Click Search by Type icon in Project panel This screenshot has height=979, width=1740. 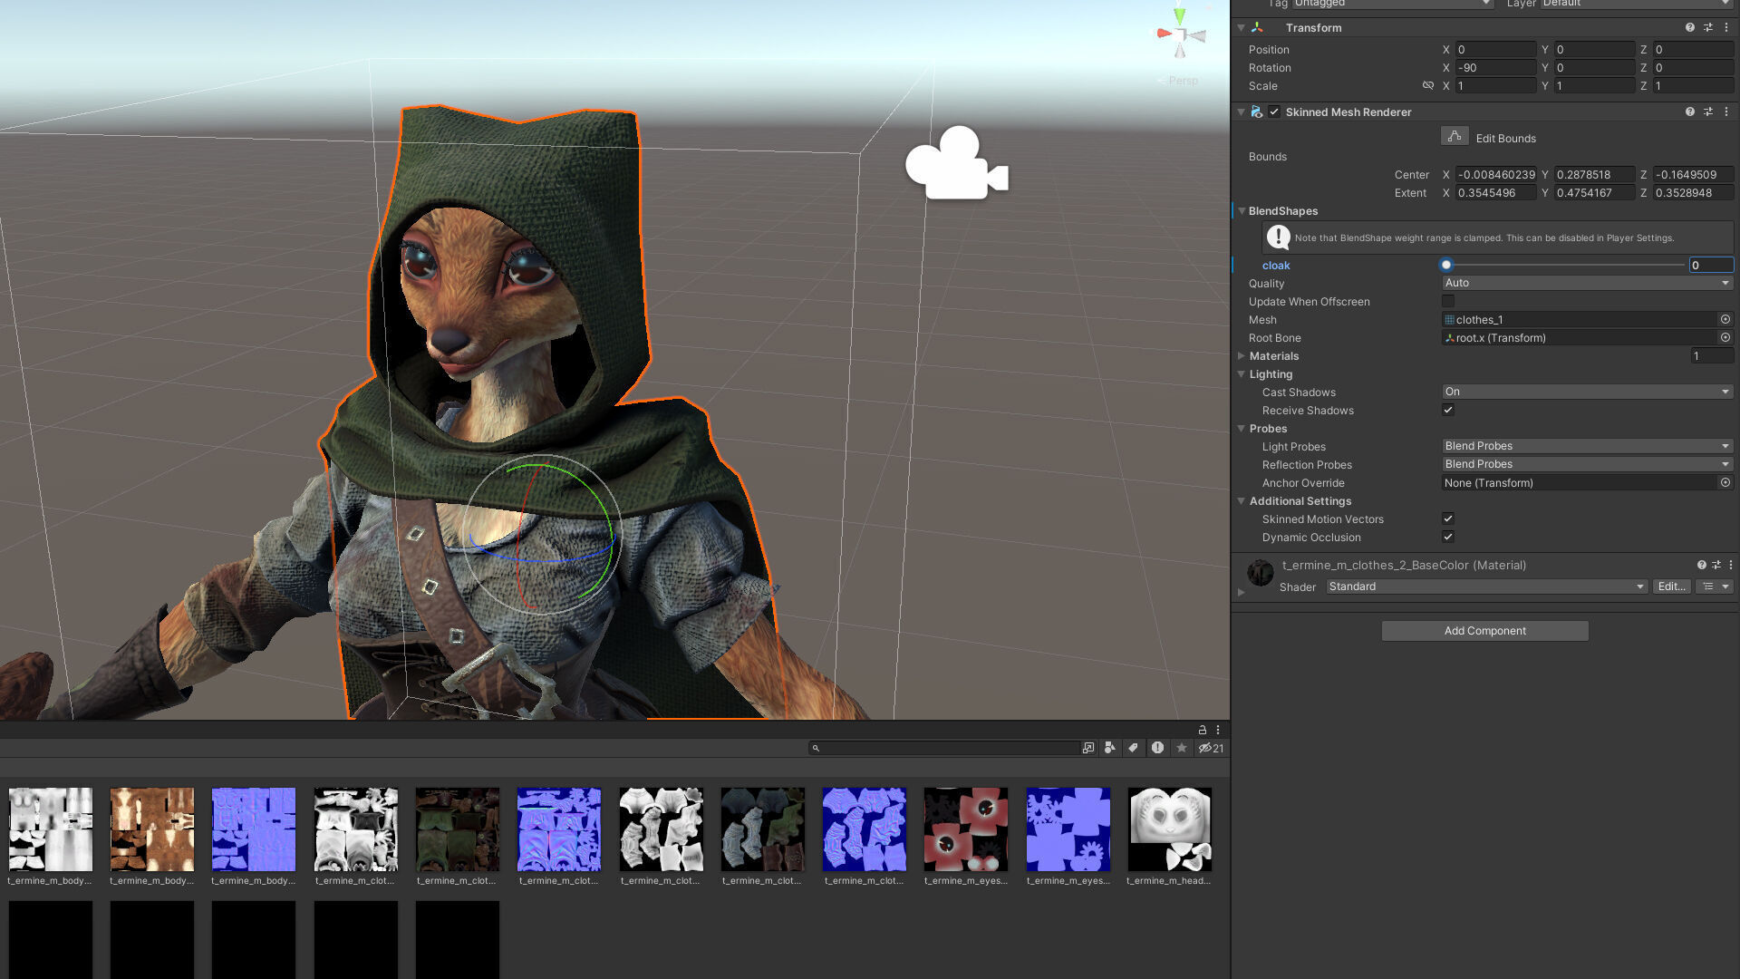[1110, 748]
